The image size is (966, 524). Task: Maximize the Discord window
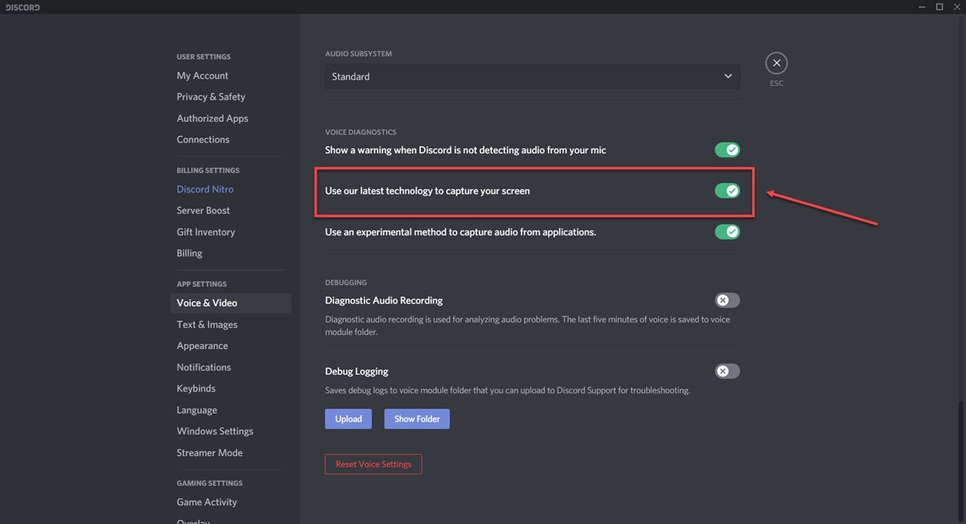tap(940, 7)
